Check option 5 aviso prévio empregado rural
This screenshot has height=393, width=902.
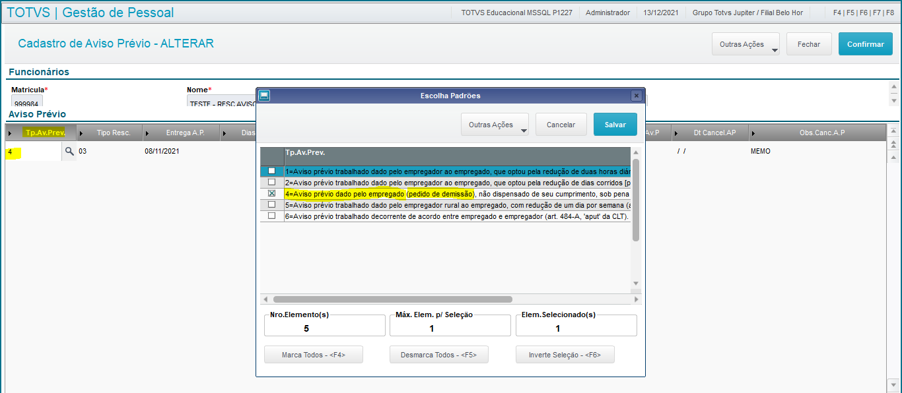(271, 204)
